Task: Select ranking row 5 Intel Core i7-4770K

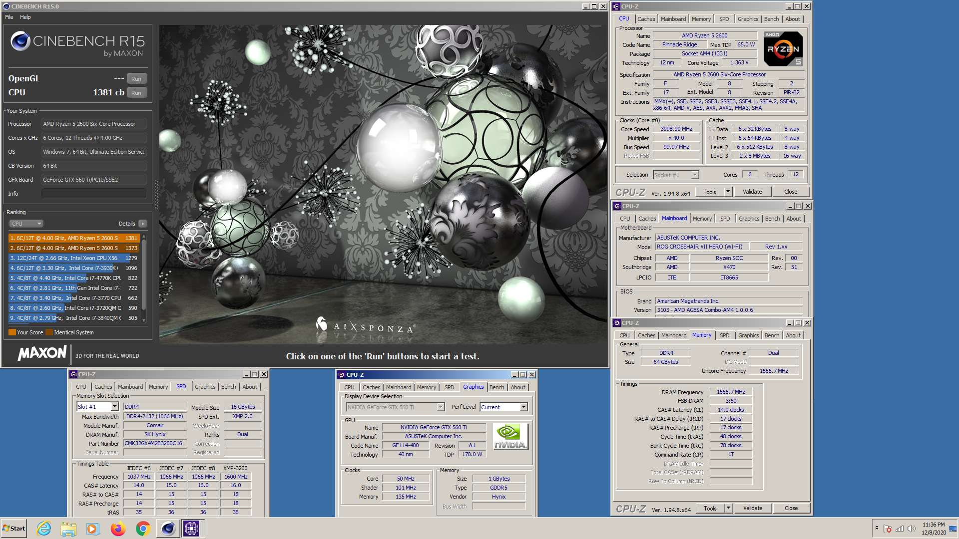Action: click(73, 278)
